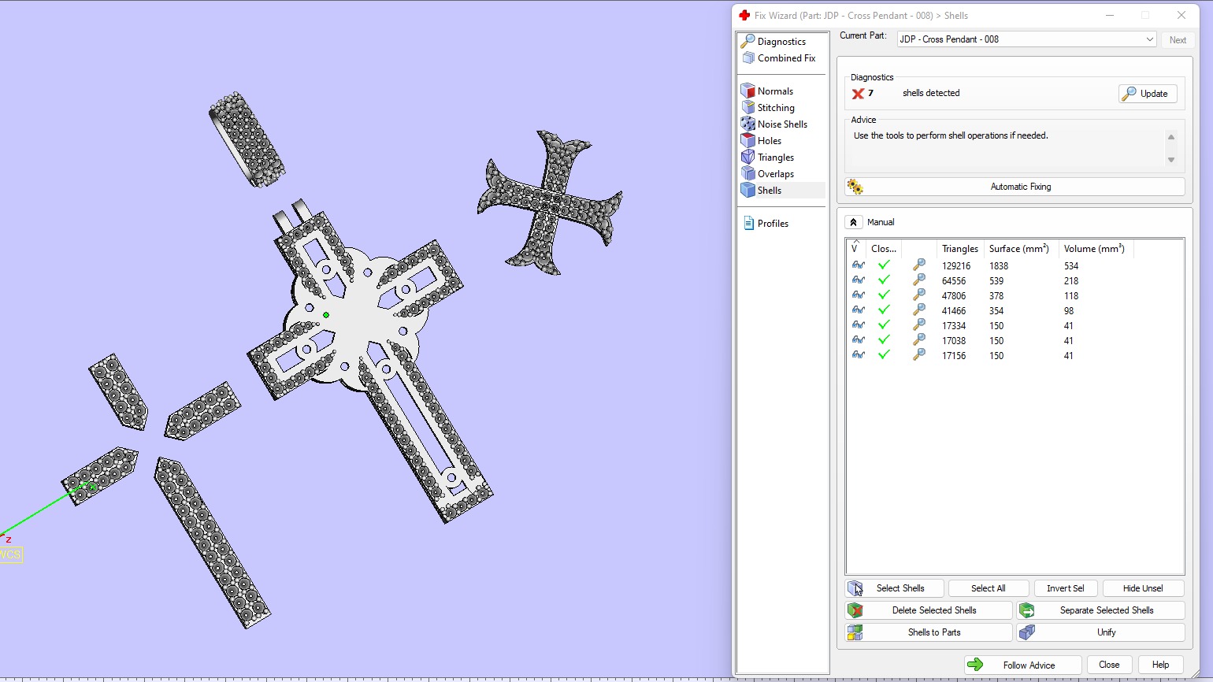Image resolution: width=1213 pixels, height=682 pixels.
Task: Click the ring-shaped bail shell in viewport
Action: click(x=247, y=139)
